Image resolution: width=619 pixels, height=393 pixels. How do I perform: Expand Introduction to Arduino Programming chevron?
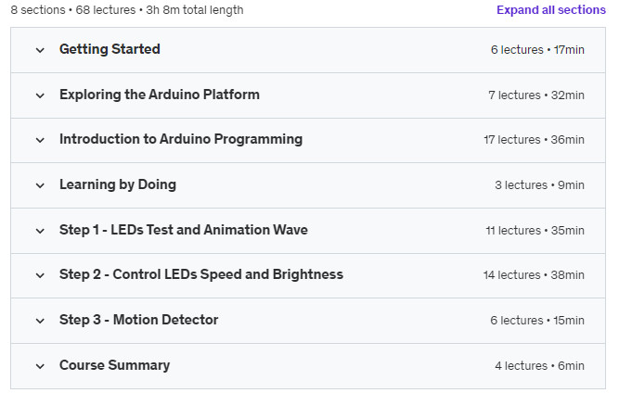click(40, 140)
